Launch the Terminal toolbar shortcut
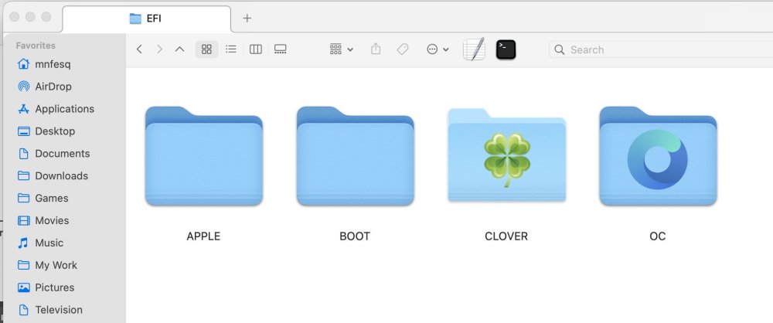 click(x=506, y=49)
